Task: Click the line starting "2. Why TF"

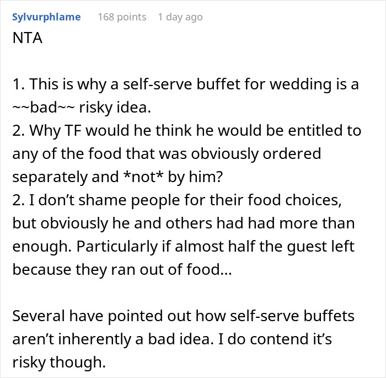Action: coord(186,131)
